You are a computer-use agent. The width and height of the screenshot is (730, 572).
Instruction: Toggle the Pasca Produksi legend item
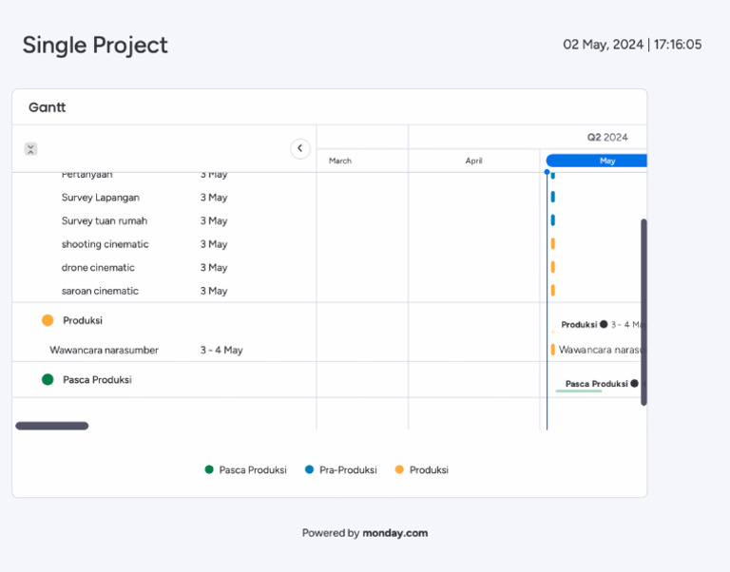pos(246,469)
